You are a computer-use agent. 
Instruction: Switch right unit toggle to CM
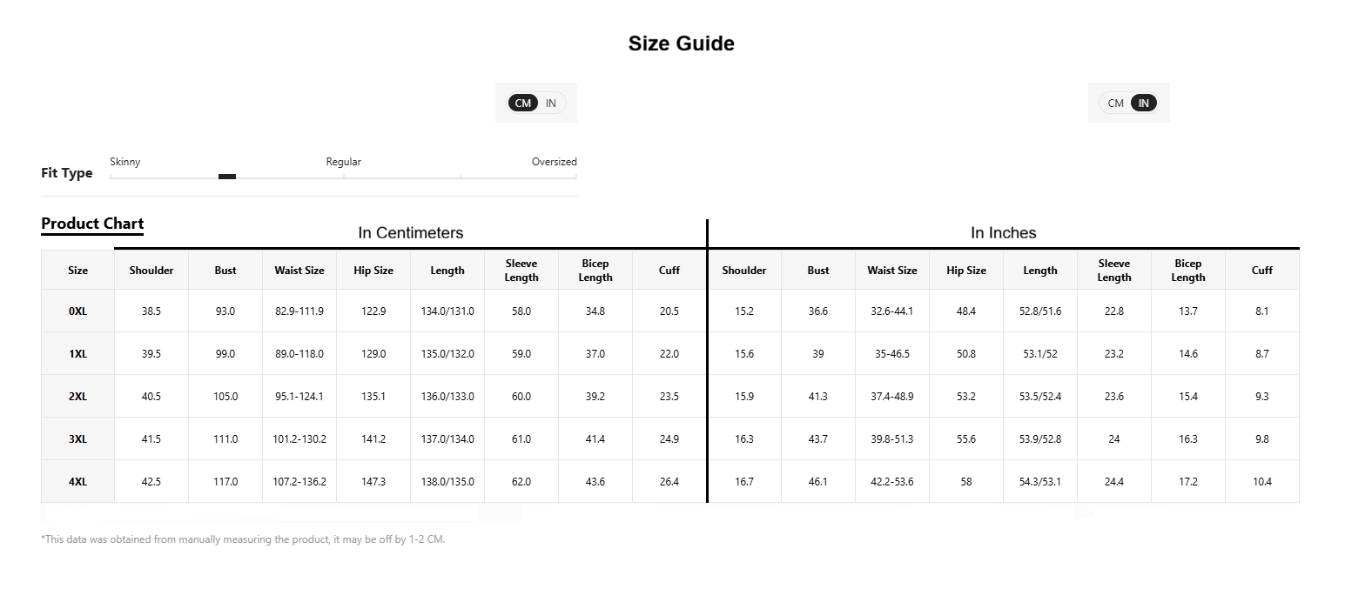tap(1115, 103)
